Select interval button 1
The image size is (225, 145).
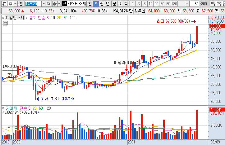tap(133, 4)
